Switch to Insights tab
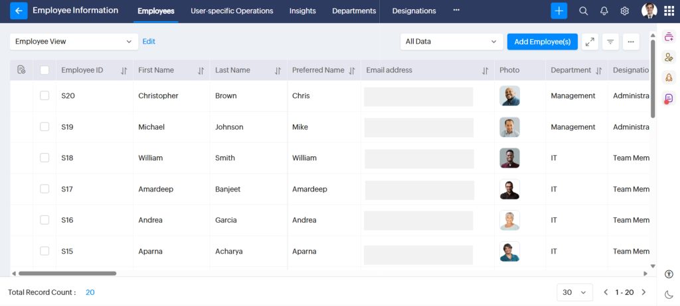 303,11
